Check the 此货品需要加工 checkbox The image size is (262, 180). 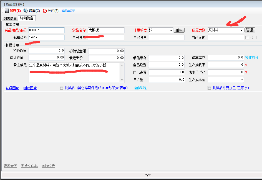(x=210, y=88)
